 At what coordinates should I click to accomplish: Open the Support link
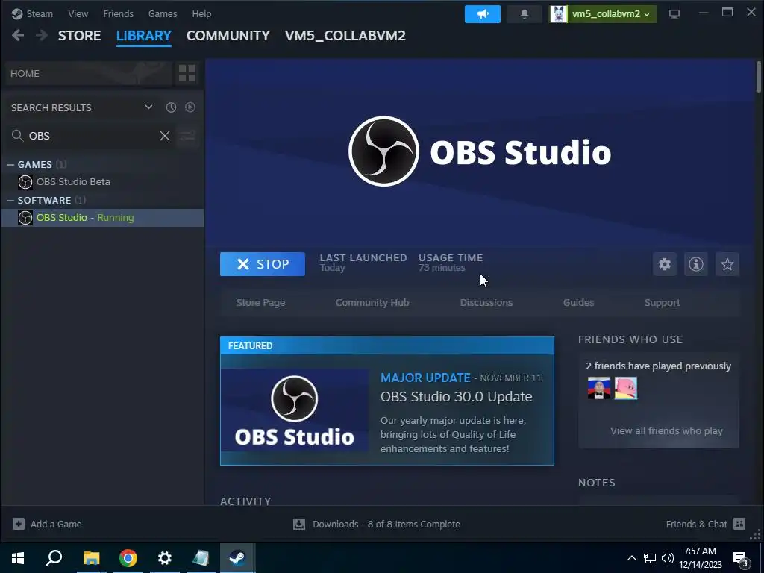(x=663, y=303)
